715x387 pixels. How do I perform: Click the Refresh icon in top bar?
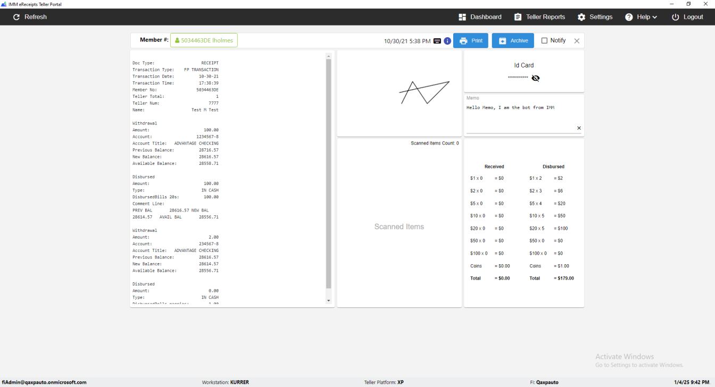tap(16, 17)
